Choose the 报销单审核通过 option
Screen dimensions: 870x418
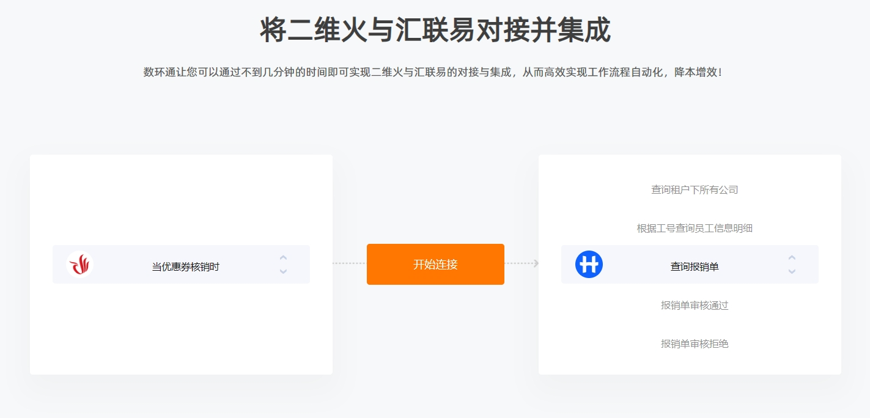tap(695, 306)
